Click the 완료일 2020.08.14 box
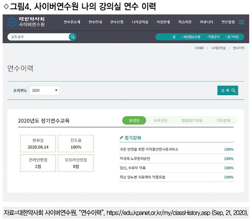Viewport: 252px width, 221px height. 38,144
